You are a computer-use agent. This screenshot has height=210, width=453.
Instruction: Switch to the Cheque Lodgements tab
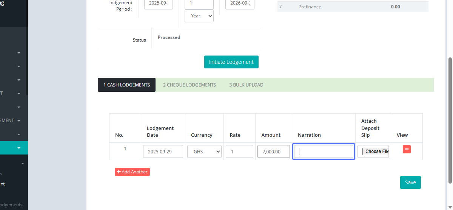tap(189, 85)
